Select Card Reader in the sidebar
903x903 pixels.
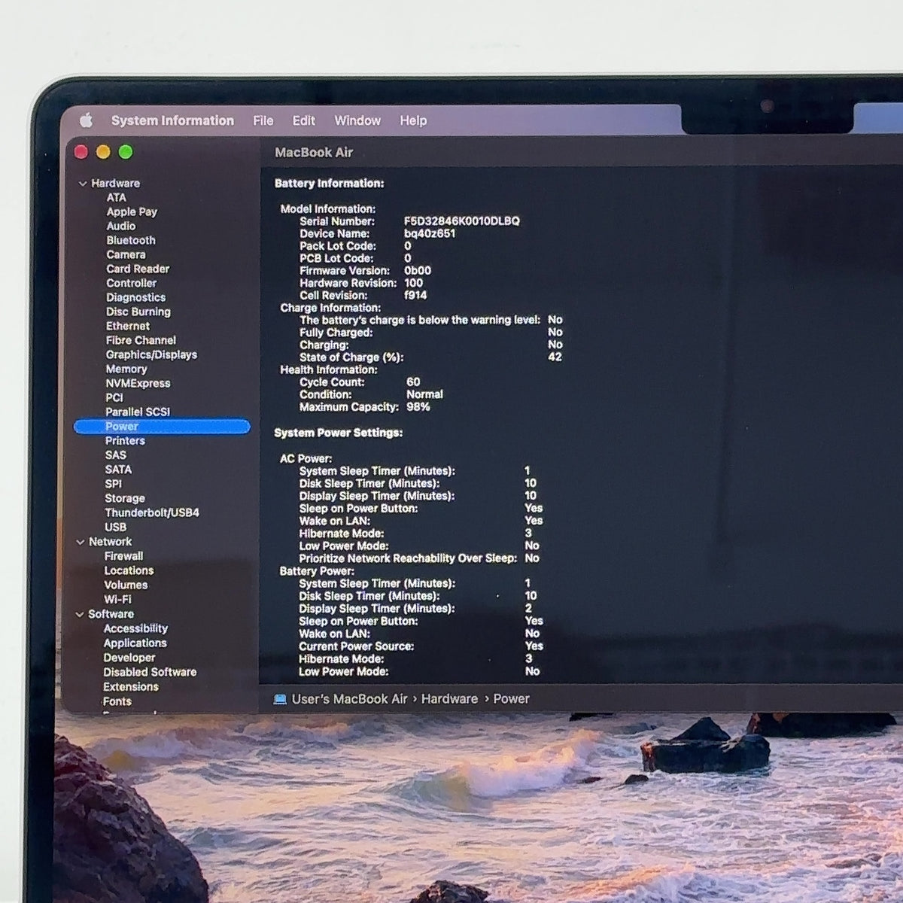tap(138, 269)
